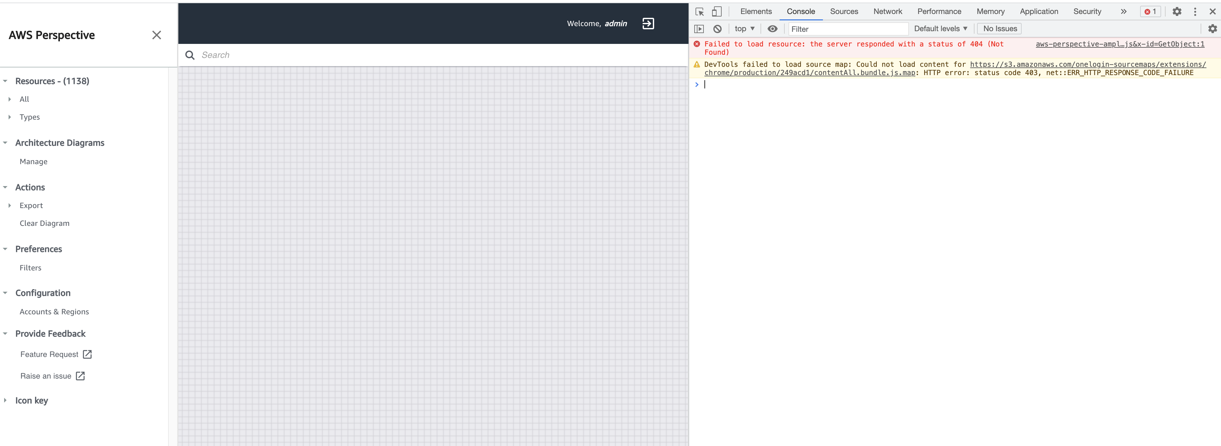Screen dimensions: 1221x446
Task: Expand the Types section in the sidebar
Action: pyautogui.click(x=30, y=117)
